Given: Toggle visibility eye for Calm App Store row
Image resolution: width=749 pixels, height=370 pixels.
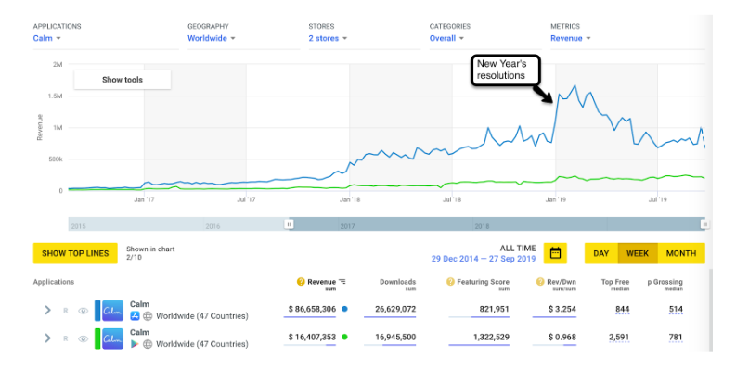Looking at the screenshot, I should [x=84, y=311].
